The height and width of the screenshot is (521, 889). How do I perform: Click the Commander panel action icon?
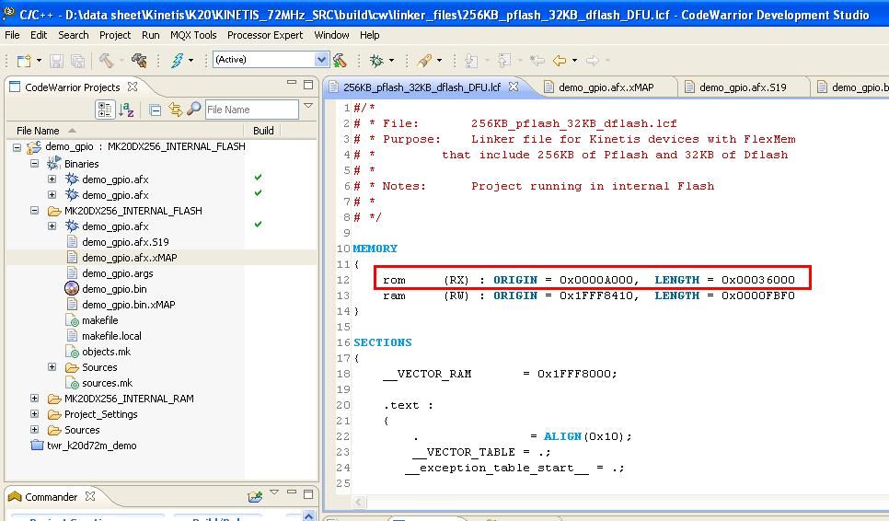(255, 497)
